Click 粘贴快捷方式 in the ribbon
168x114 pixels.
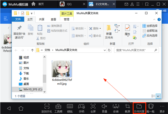pyautogui.click(x=57, y=31)
